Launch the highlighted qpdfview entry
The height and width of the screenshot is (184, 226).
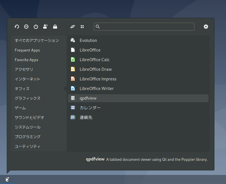138,98
